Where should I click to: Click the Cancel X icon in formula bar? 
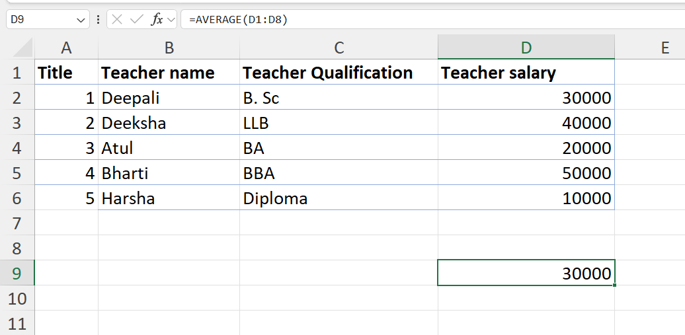pyautogui.click(x=117, y=20)
